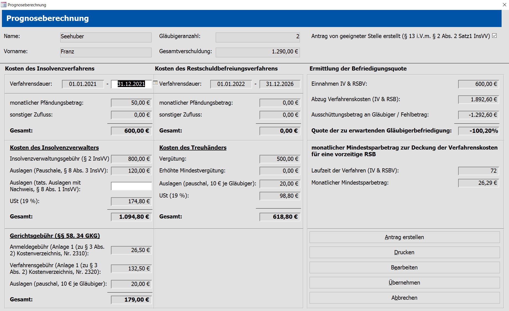Click the Insolvenzverwaltungsgebühr 800,00 € field
The height and width of the screenshot is (311, 509).
click(131, 159)
